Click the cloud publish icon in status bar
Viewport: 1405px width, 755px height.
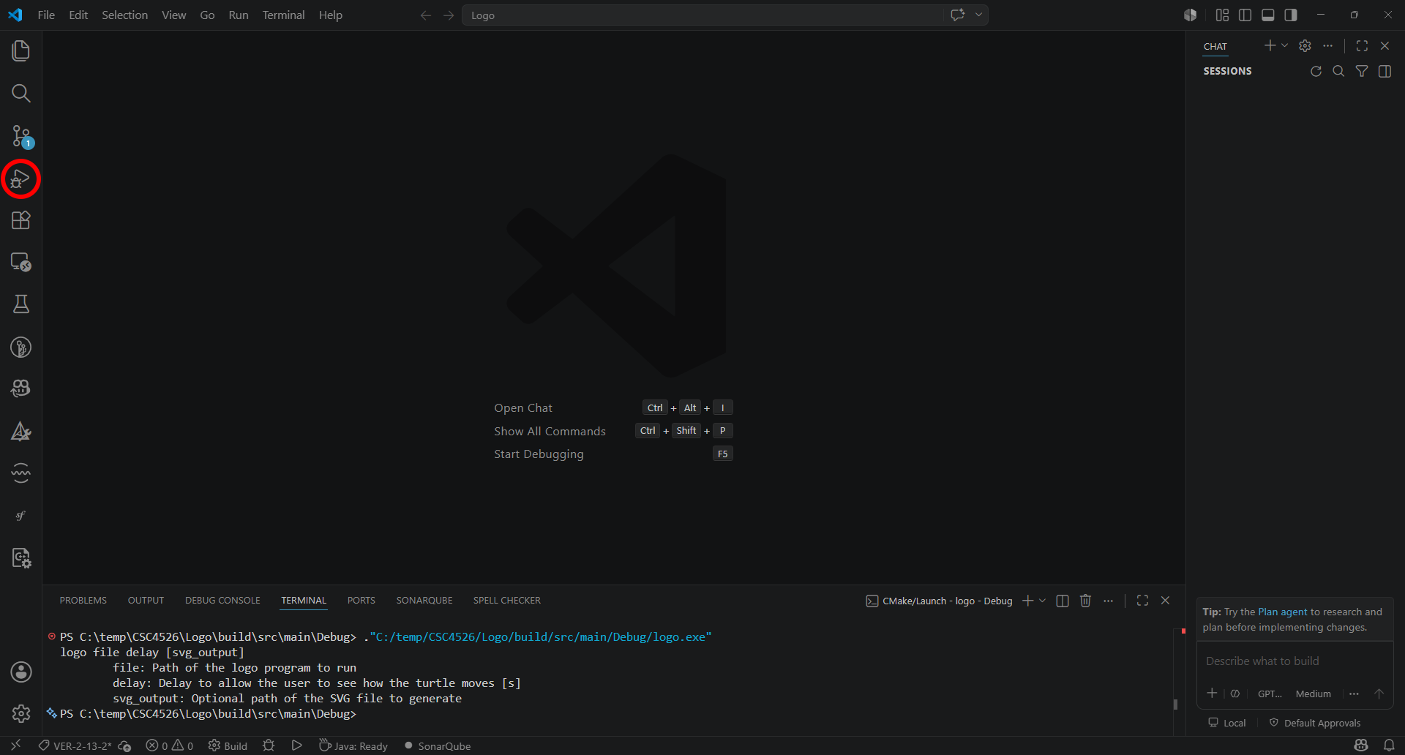click(x=124, y=746)
